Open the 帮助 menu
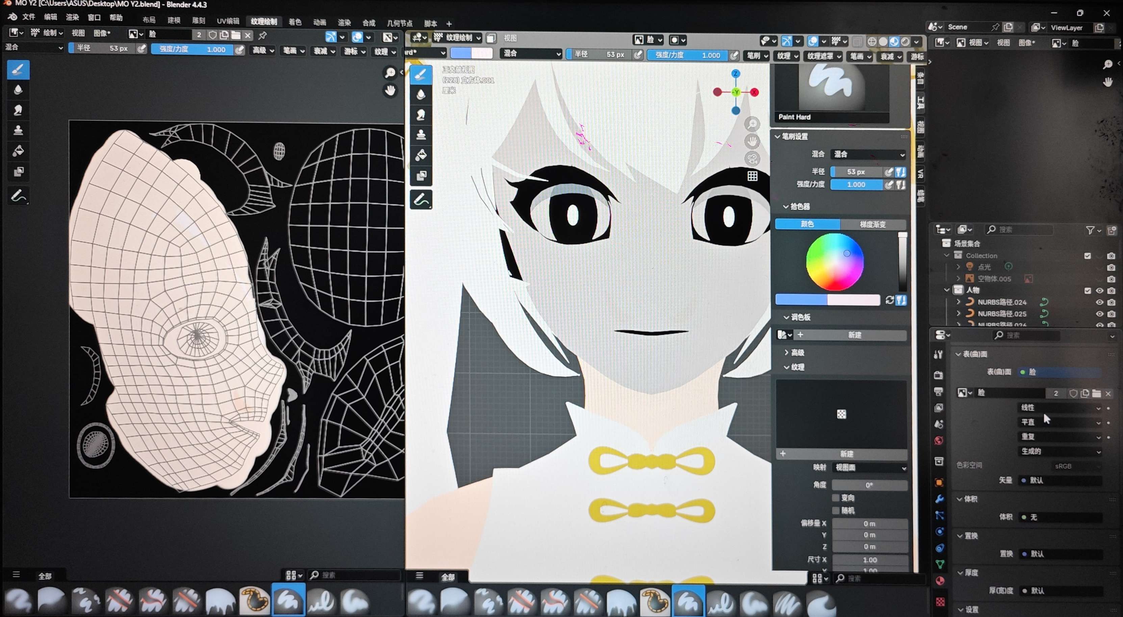The height and width of the screenshot is (617, 1123). tap(116, 18)
